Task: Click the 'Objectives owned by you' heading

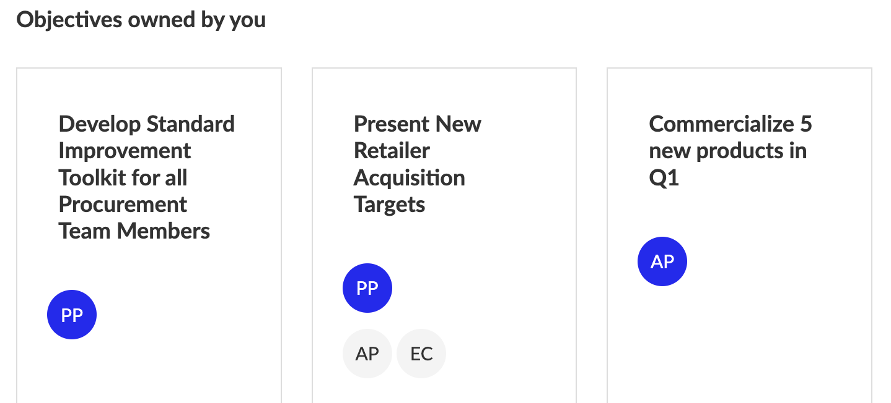Action: pyautogui.click(x=141, y=20)
